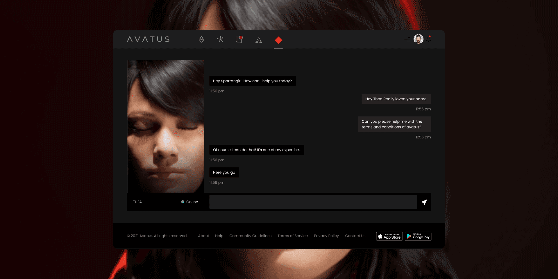Select the active red diamond tab
The height and width of the screenshot is (279, 558).
point(278,40)
